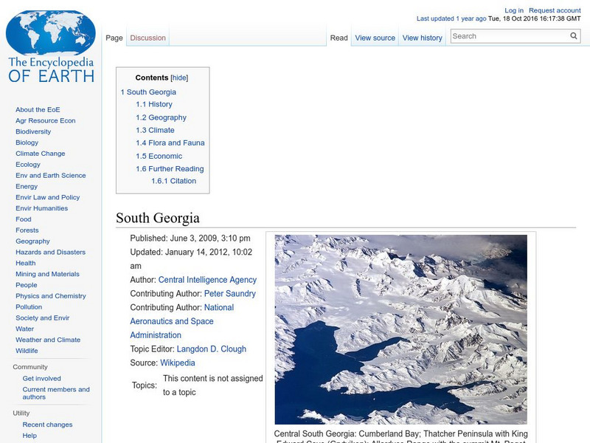Open Ecology sidebar topic
The width and height of the screenshot is (590, 443).
point(28,165)
